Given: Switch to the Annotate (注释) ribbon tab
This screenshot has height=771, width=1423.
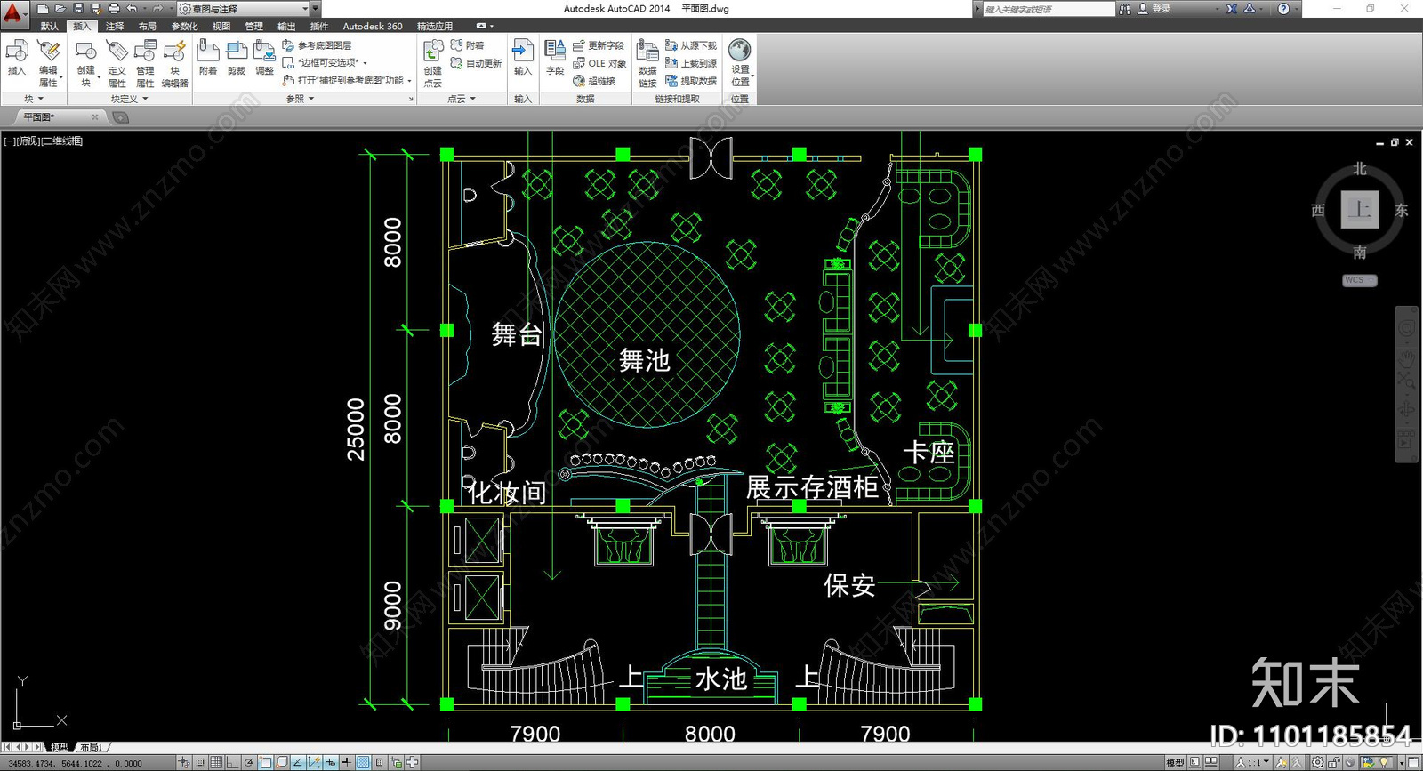Looking at the screenshot, I should [x=115, y=27].
